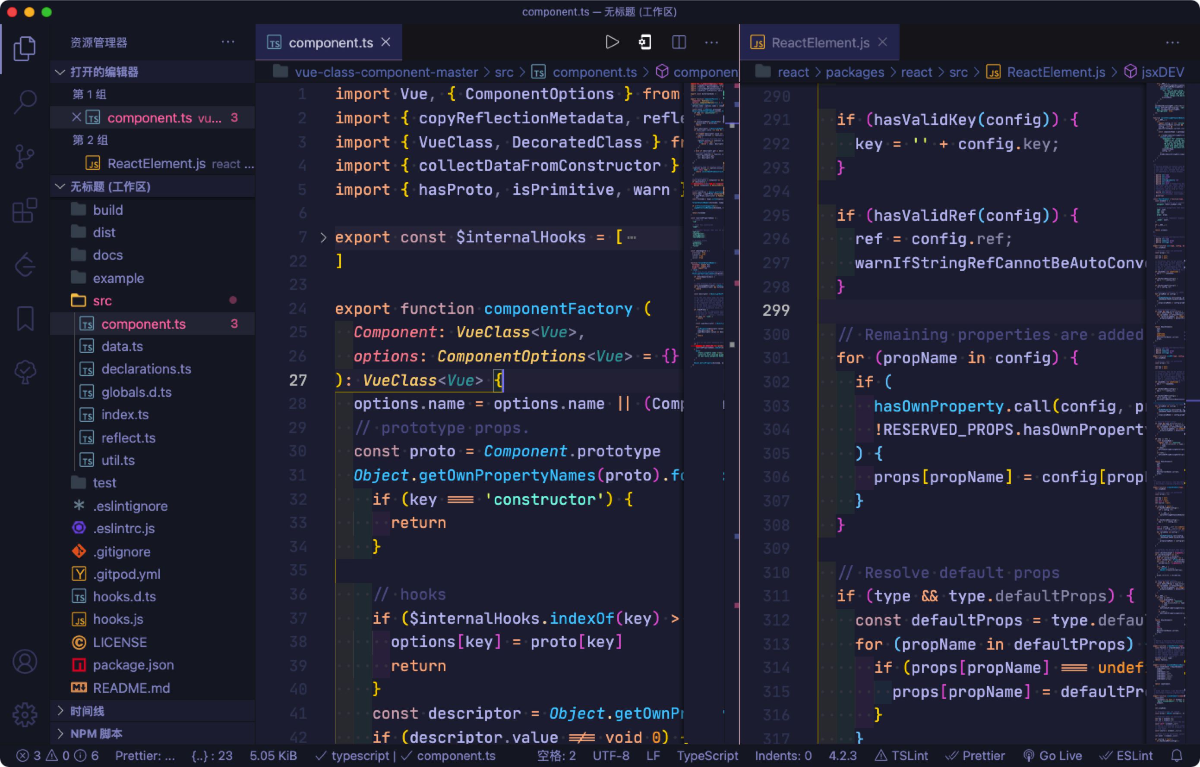Close the component.ts editor tab
The image size is (1200, 767).
(386, 42)
